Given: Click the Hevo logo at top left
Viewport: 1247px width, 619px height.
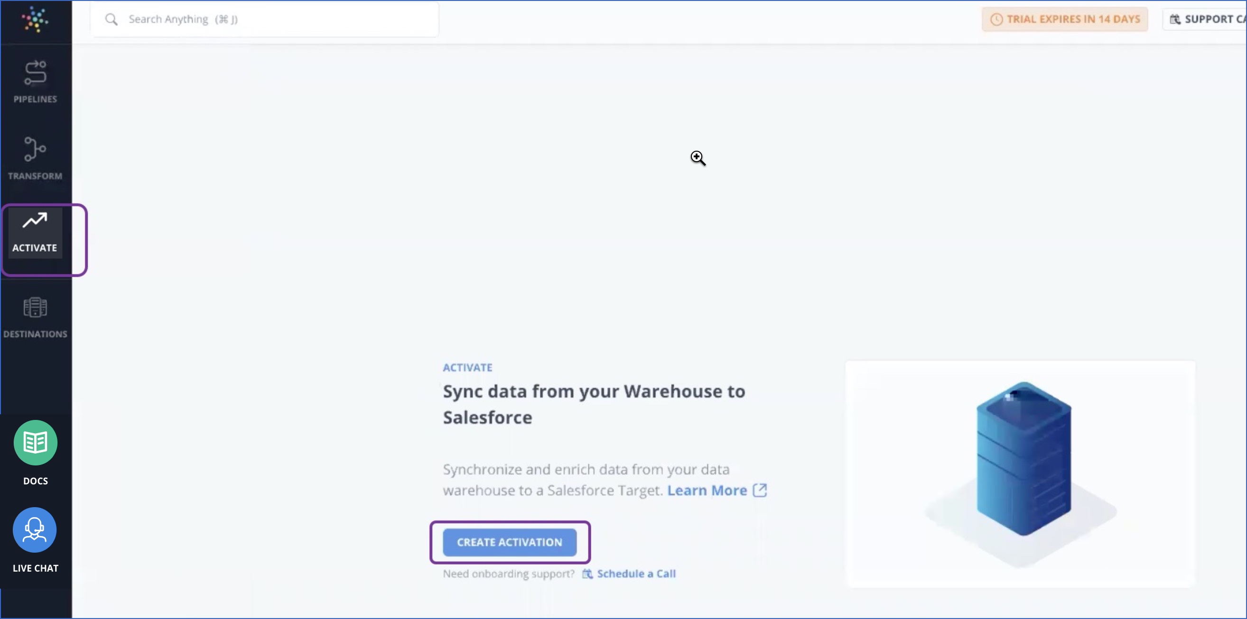Looking at the screenshot, I should pyautogui.click(x=34, y=20).
